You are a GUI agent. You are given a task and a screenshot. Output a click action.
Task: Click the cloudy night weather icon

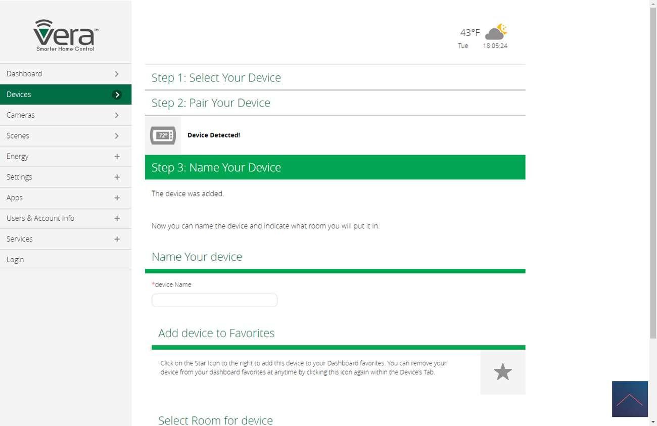496,32
